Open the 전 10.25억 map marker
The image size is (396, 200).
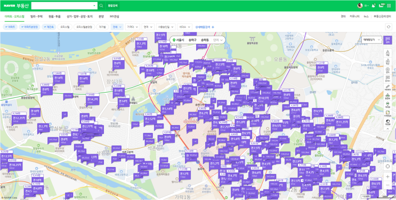[15, 166]
